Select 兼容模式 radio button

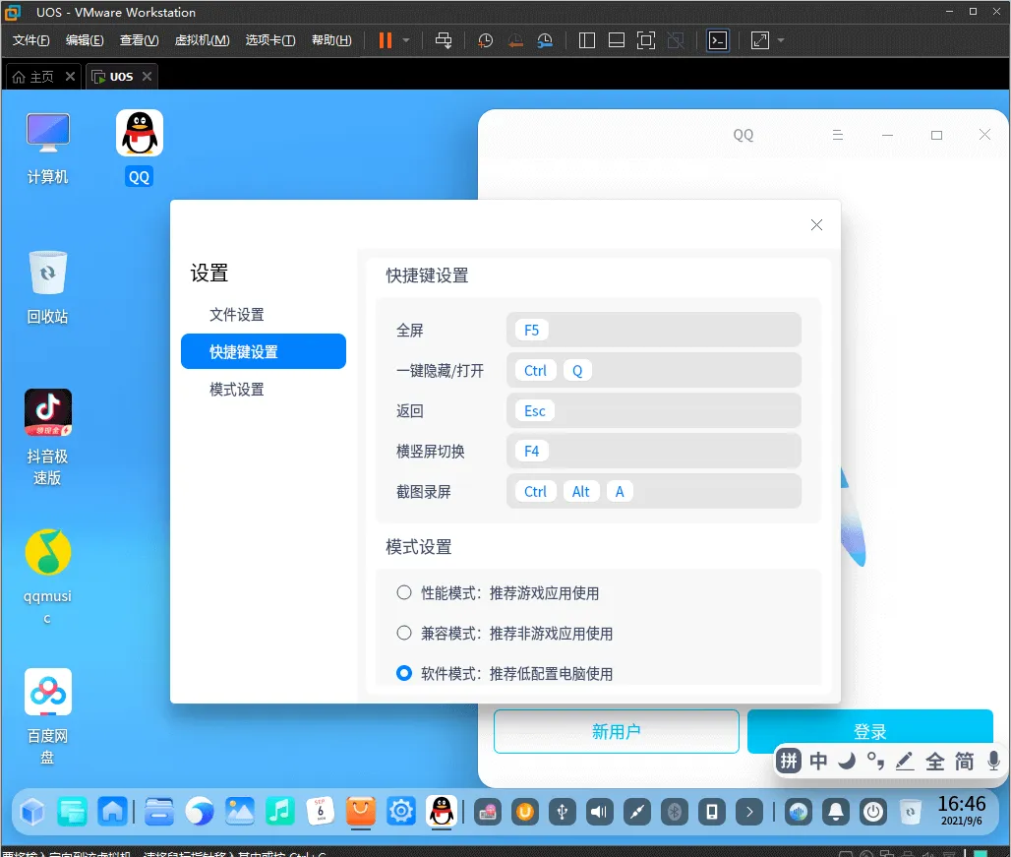pyautogui.click(x=403, y=634)
